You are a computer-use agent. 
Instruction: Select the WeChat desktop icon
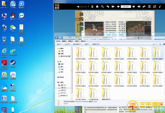(13, 28)
